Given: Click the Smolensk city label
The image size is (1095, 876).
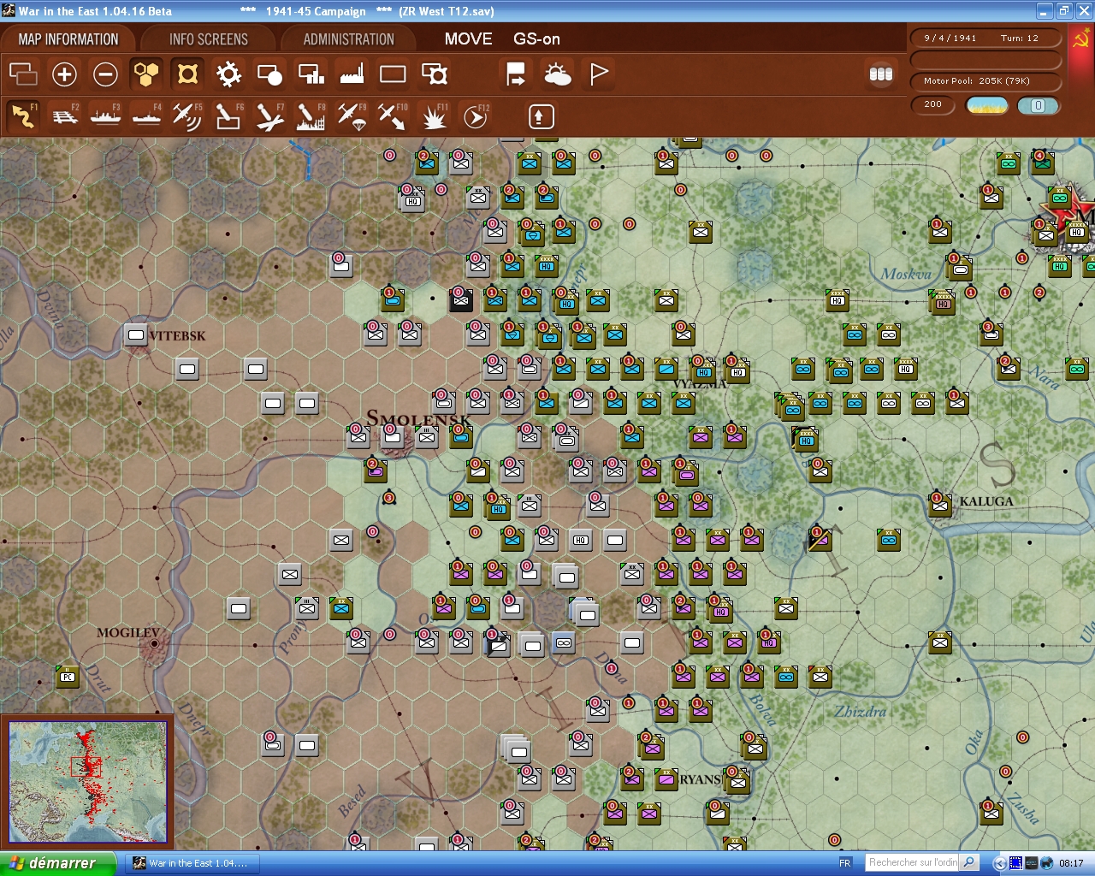Looking at the screenshot, I should click(418, 419).
